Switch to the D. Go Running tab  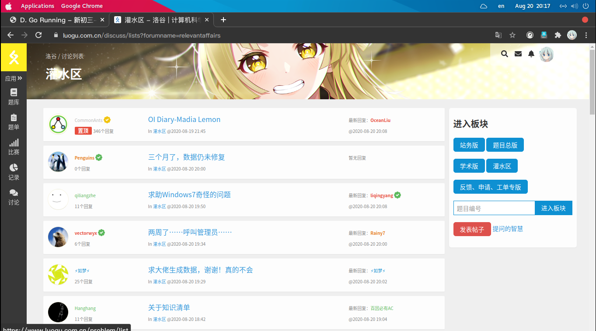point(57,20)
